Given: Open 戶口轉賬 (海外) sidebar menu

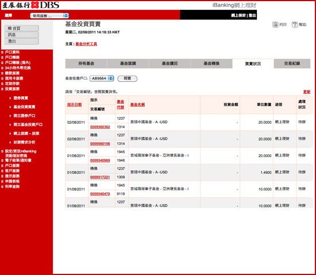Looking at the screenshot, I should point(18,62).
